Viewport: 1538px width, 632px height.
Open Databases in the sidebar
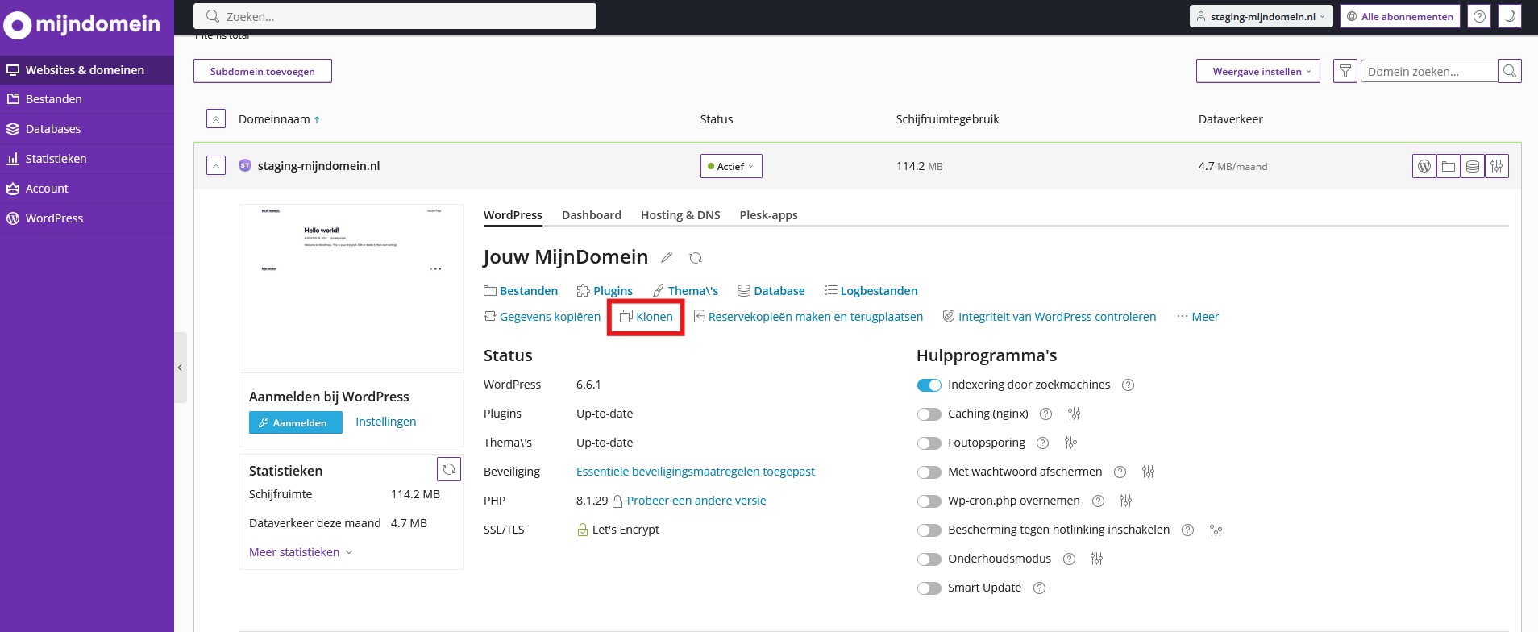pyautogui.click(x=53, y=129)
